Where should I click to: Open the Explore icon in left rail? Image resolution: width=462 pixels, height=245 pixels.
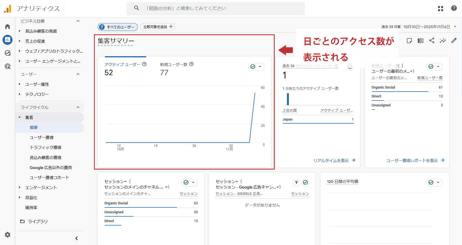pyautogui.click(x=8, y=53)
